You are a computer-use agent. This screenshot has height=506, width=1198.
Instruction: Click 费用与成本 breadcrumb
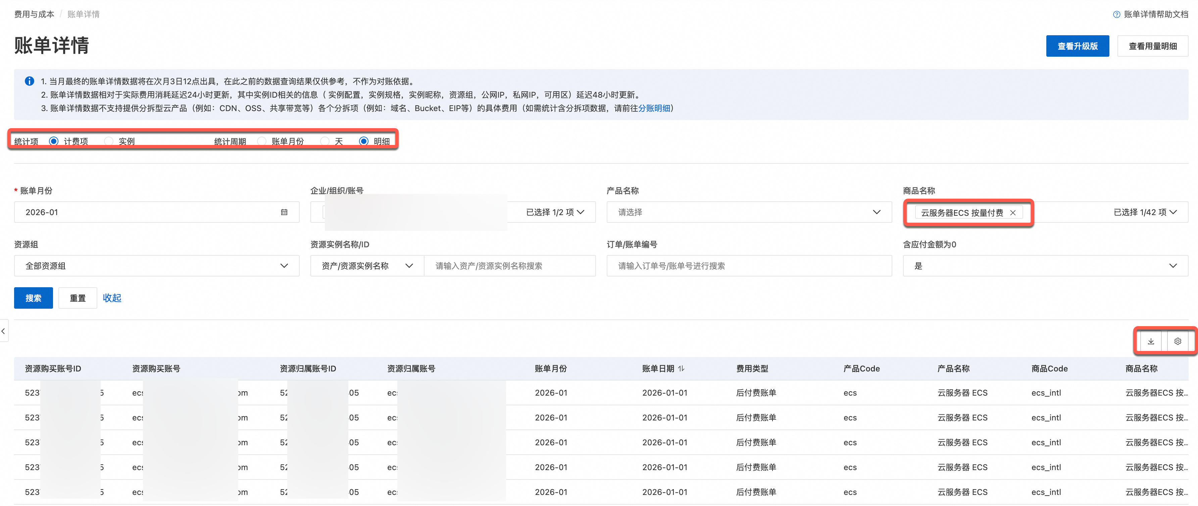34,14
